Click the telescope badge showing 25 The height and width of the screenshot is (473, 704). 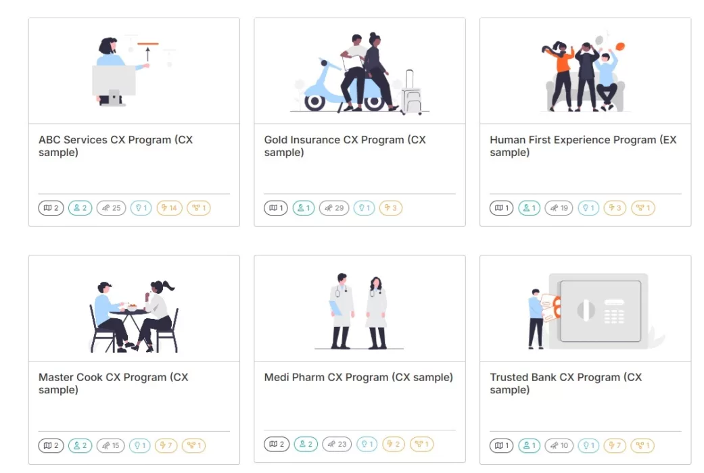(x=111, y=207)
